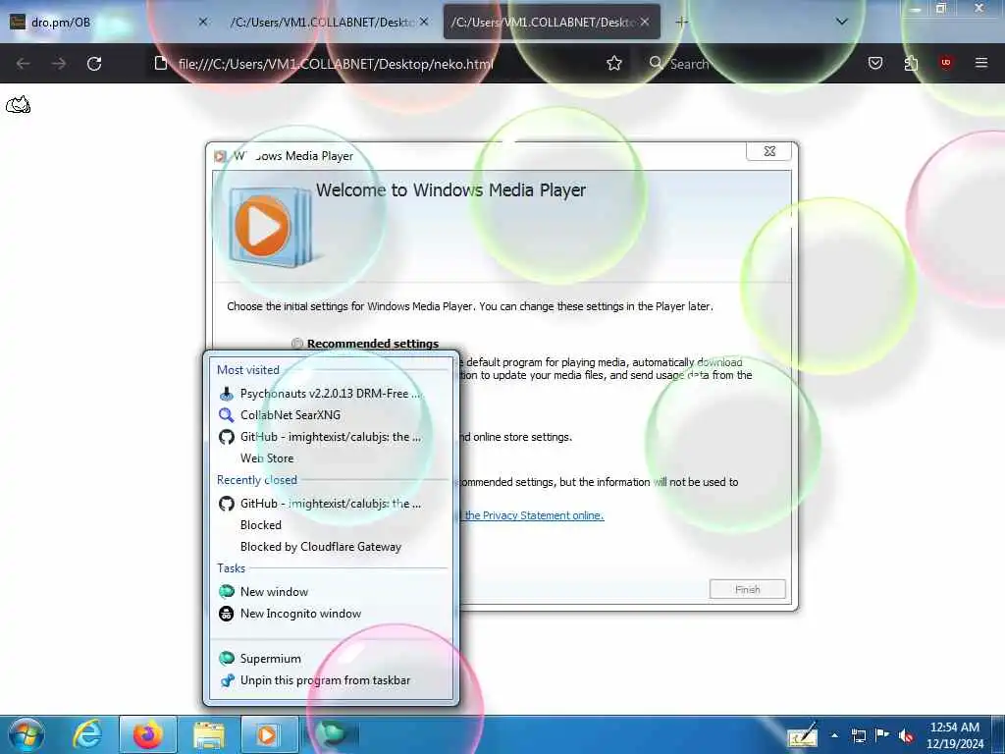Image resolution: width=1005 pixels, height=754 pixels.
Task: Click the Finish button
Action: pyautogui.click(x=747, y=589)
